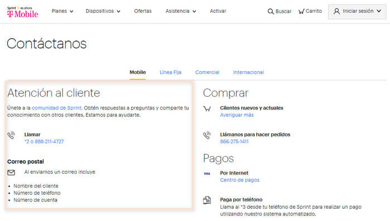Viewport: 390px width, 221px height.
Task: Open the Iniciar sesión dropdown
Action: [357, 12]
